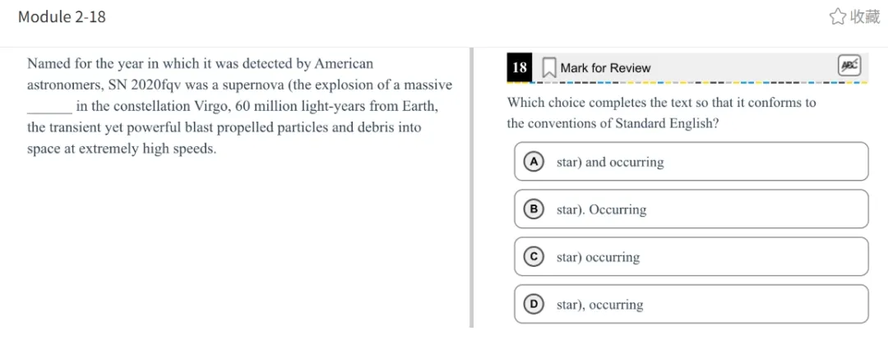
Task: Click the star favorite icon
Action: pyautogui.click(x=838, y=17)
